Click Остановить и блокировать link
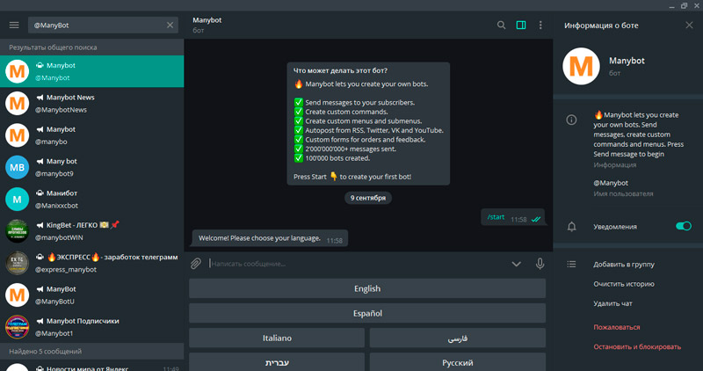The height and width of the screenshot is (371, 703). [636, 346]
